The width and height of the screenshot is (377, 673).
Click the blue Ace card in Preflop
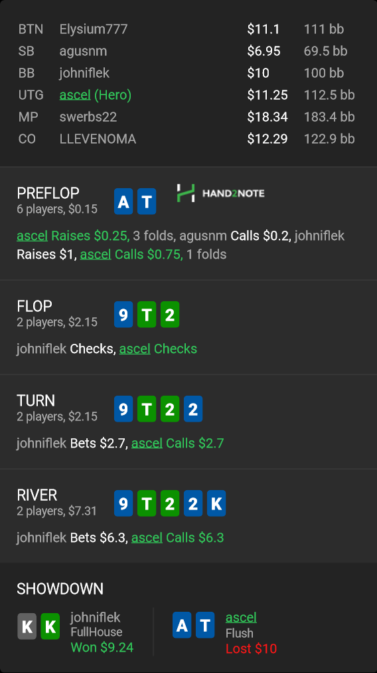(x=123, y=202)
